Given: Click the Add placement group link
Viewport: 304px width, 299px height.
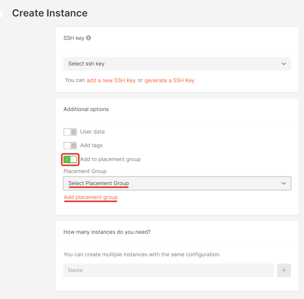Looking at the screenshot, I should (x=91, y=197).
